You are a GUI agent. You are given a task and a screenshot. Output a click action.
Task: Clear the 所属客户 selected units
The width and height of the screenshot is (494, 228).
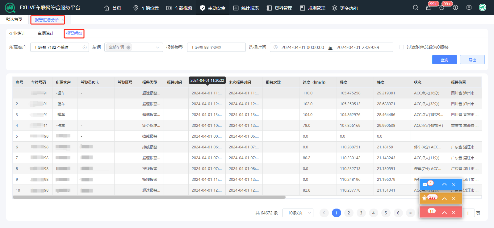point(85,47)
